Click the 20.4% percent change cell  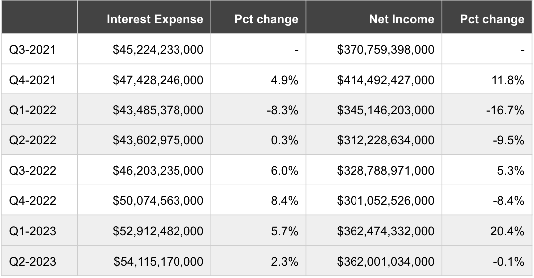click(509, 231)
